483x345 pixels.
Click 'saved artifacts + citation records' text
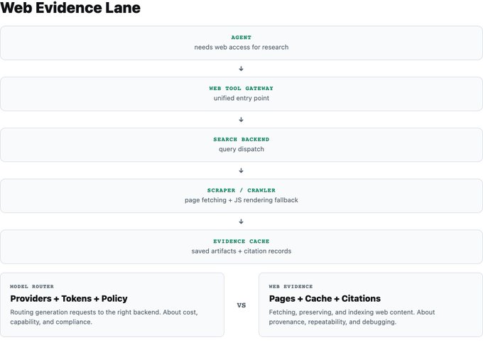click(x=241, y=251)
